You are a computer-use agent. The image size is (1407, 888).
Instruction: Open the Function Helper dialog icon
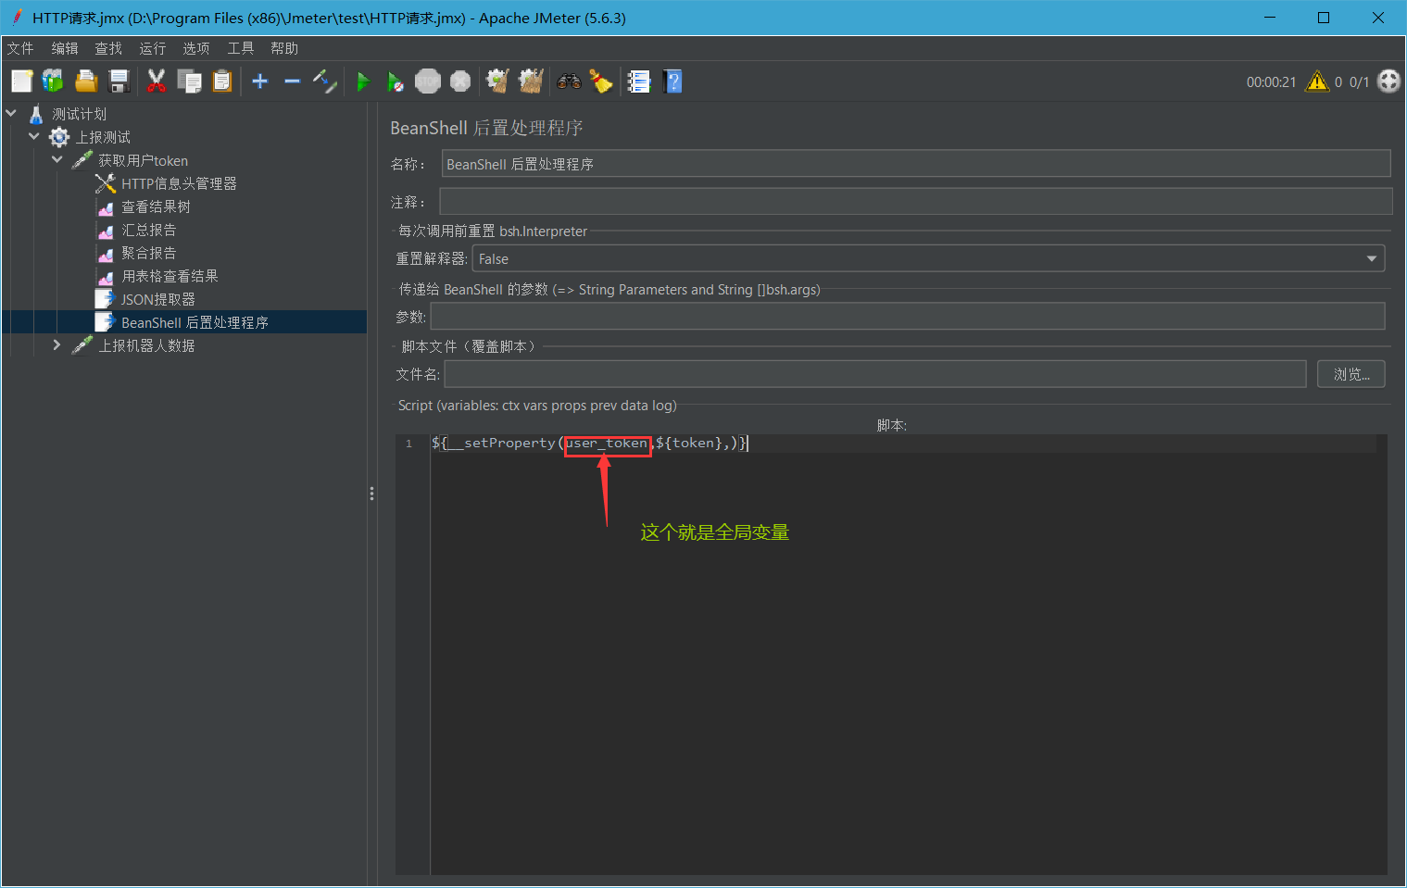pyautogui.click(x=639, y=81)
